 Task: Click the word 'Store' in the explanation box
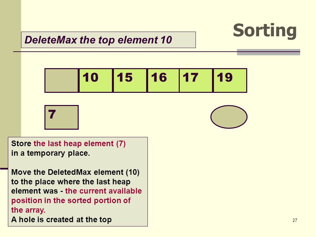click(21, 144)
